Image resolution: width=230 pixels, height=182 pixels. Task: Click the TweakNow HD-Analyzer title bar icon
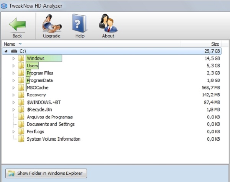tap(4, 6)
